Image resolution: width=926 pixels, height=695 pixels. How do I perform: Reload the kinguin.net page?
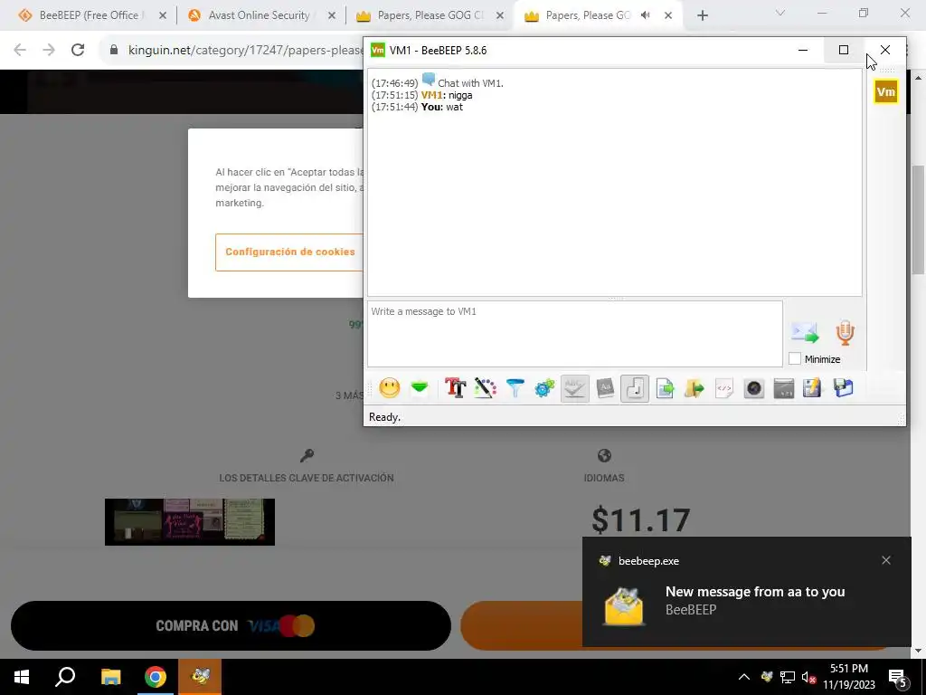78,50
